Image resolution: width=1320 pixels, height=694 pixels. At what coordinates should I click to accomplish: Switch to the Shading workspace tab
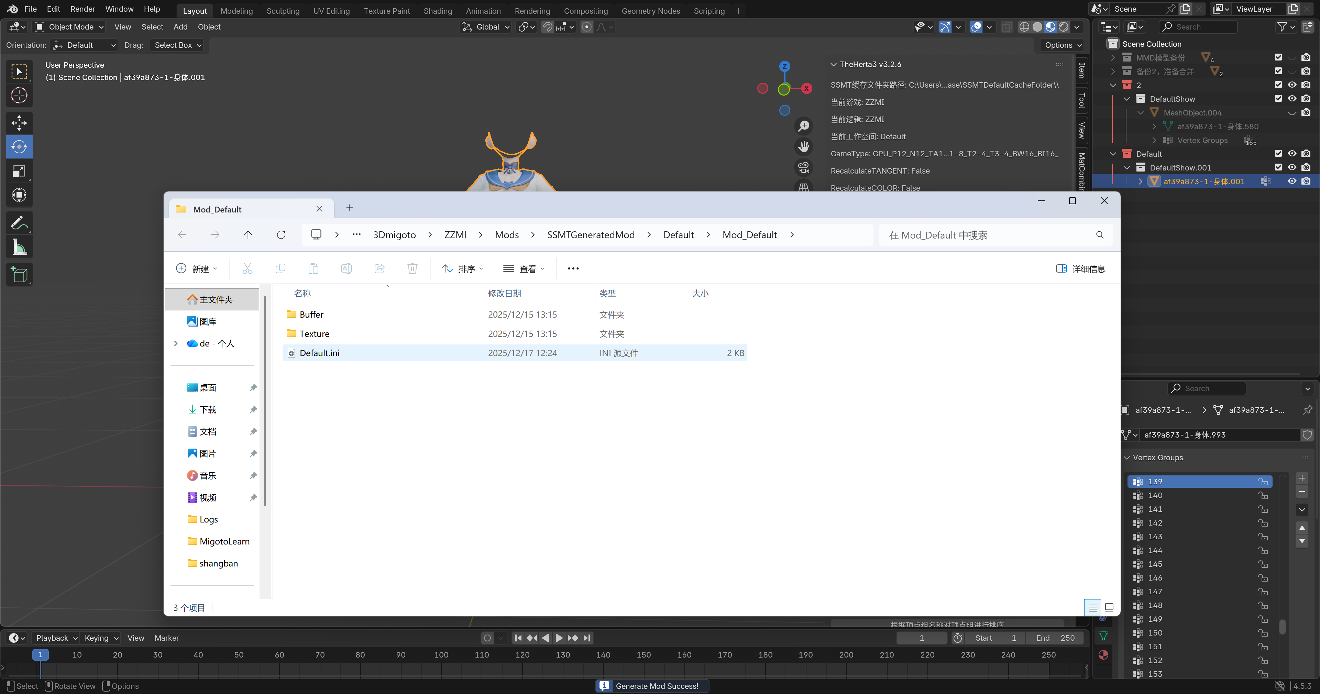(x=438, y=11)
